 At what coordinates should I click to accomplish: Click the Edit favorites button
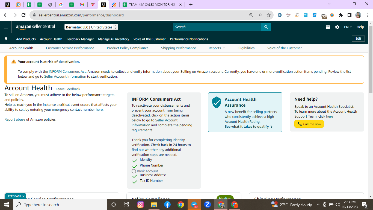tap(358, 39)
